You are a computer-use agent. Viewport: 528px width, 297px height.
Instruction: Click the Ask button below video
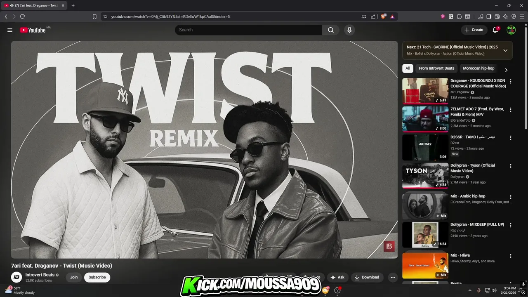coord(337,277)
